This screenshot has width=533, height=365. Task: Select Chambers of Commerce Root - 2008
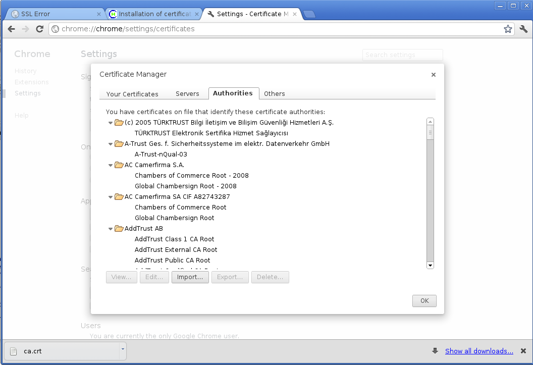coord(192,175)
